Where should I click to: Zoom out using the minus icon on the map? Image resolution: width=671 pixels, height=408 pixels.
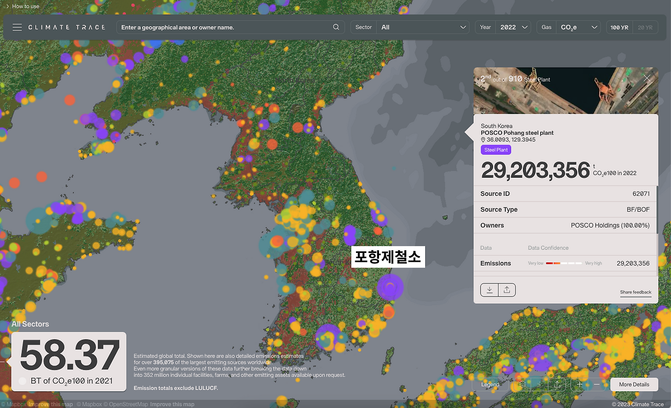pyautogui.click(x=597, y=384)
